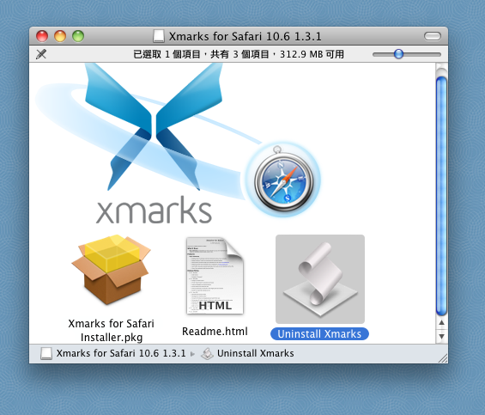Click the scroll down arrow

442,336
